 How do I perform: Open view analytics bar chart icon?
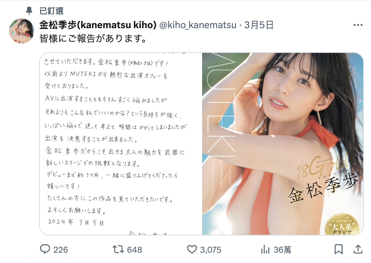click(265, 250)
